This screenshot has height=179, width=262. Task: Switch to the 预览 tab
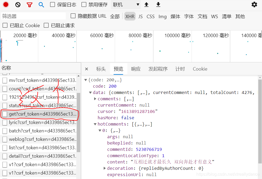pos(118,69)
